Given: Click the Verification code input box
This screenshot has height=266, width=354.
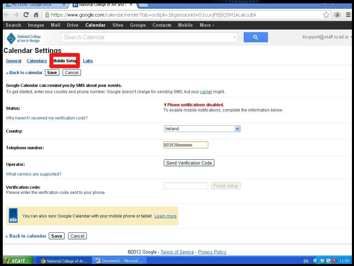Looking at the screenshot, I should [186, 186].
